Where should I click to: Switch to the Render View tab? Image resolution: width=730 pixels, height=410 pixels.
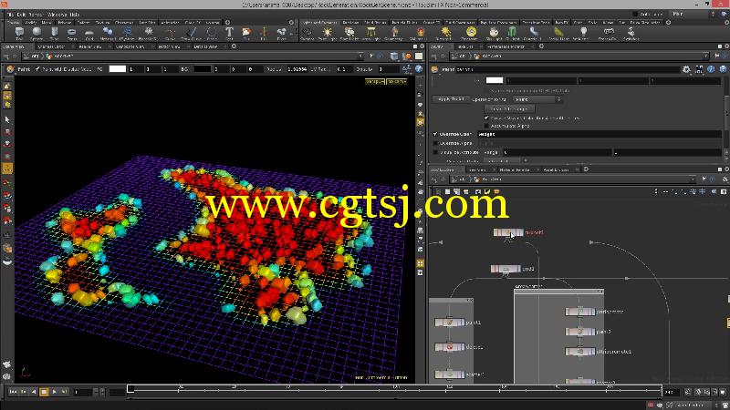coord(89,46)
